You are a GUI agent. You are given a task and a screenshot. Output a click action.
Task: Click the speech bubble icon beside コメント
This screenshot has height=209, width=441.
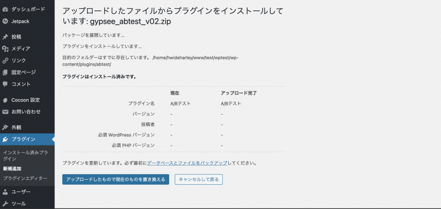5,84
